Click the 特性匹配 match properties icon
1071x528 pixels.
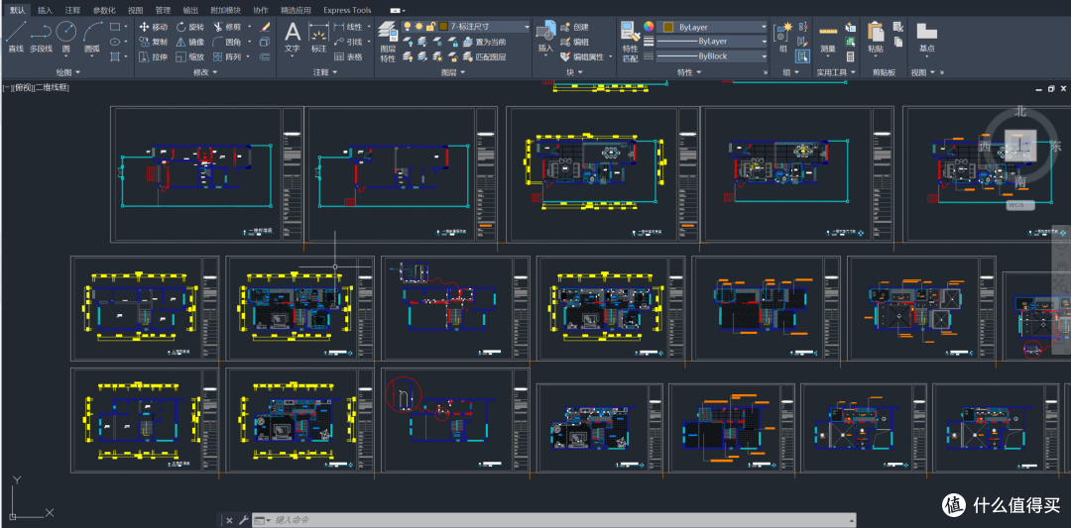pyautogui.click(x=630, y=41)
